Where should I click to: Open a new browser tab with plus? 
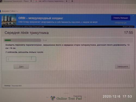tap(72, 1)
